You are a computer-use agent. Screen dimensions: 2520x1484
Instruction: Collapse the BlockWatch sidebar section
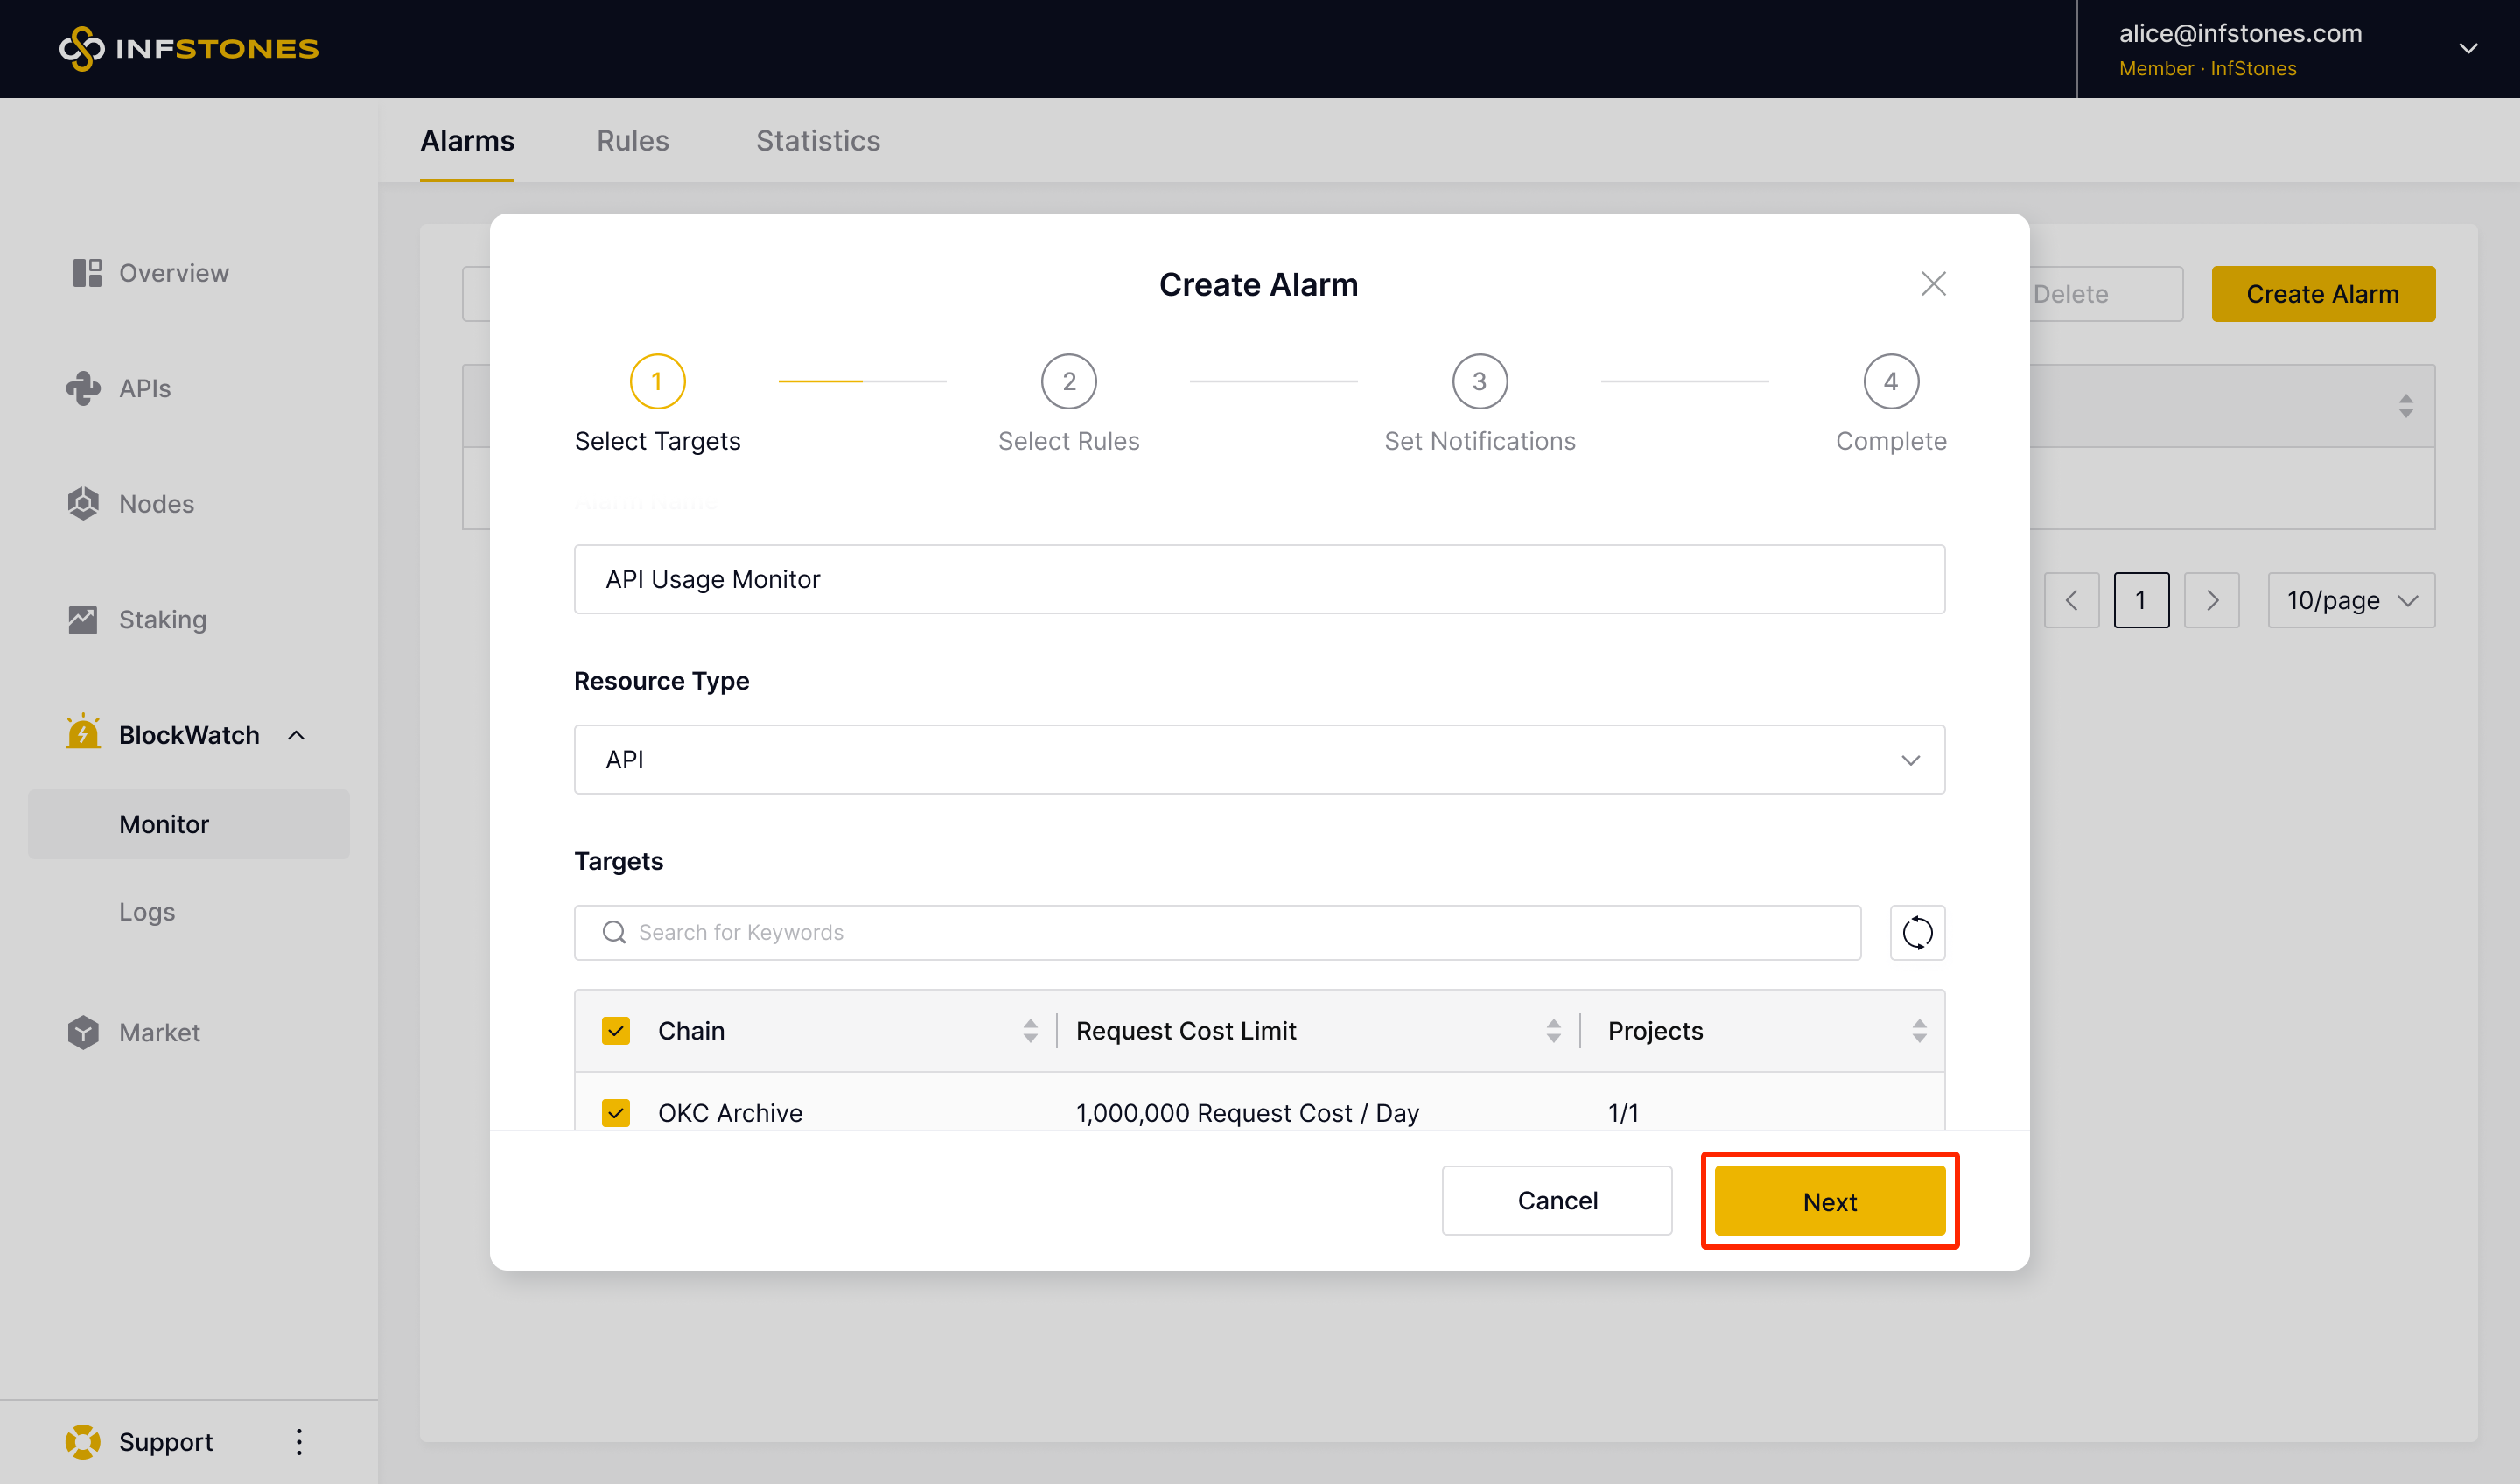point(296,735)
